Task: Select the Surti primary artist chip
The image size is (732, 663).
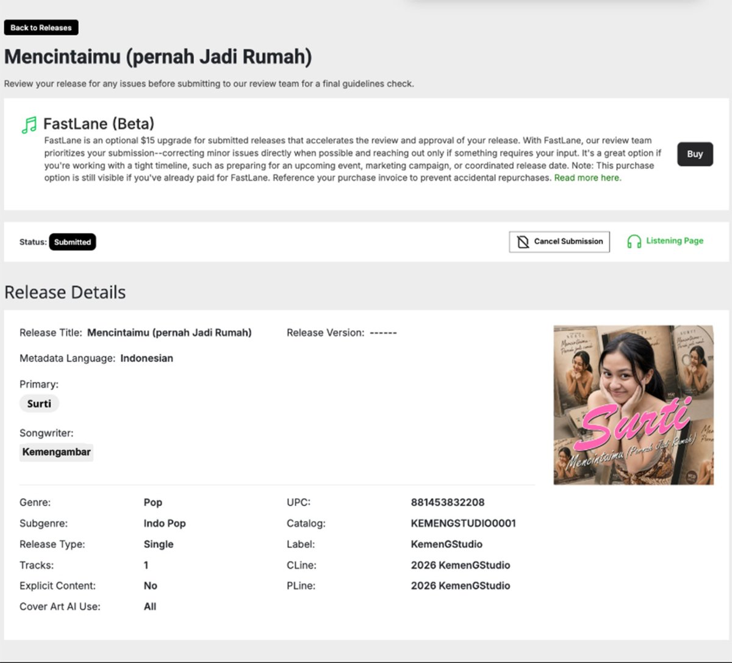Action: (39, 404)
